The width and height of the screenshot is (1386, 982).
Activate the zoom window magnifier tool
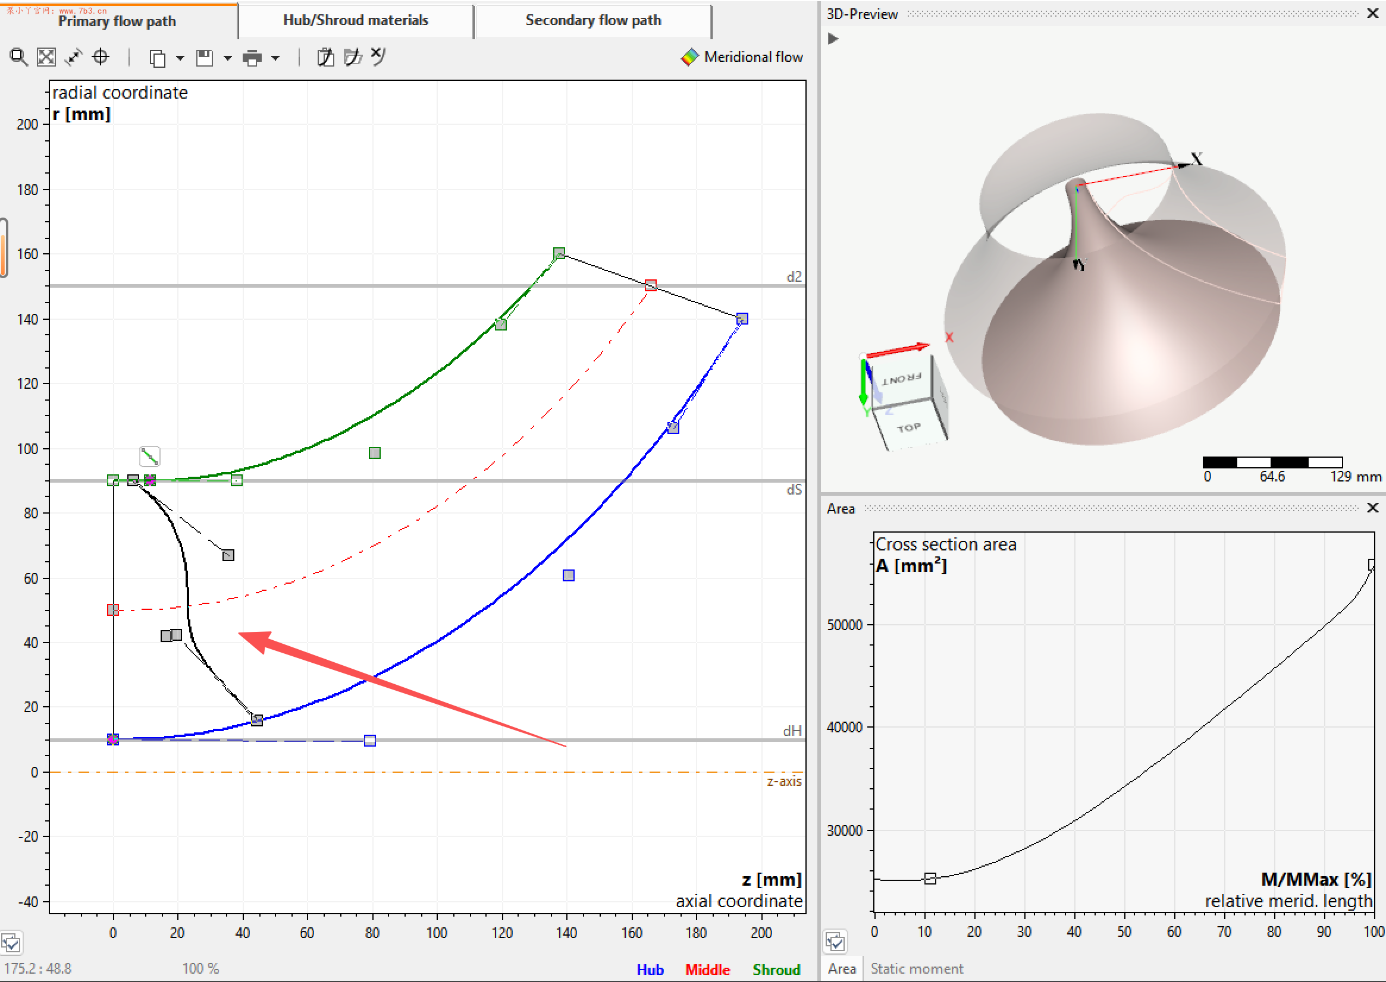pos(18,58)
